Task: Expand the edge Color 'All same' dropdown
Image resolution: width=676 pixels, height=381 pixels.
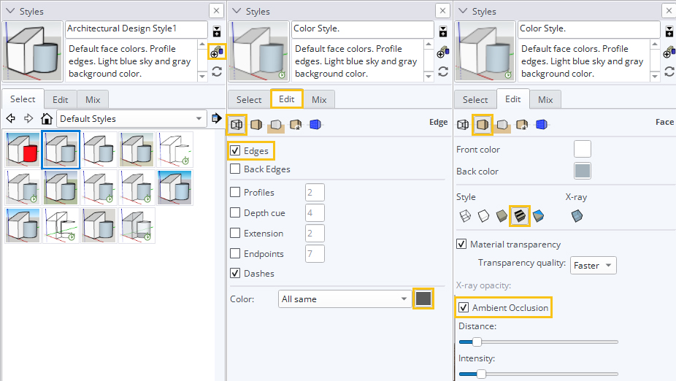Action: click(345, 299)
